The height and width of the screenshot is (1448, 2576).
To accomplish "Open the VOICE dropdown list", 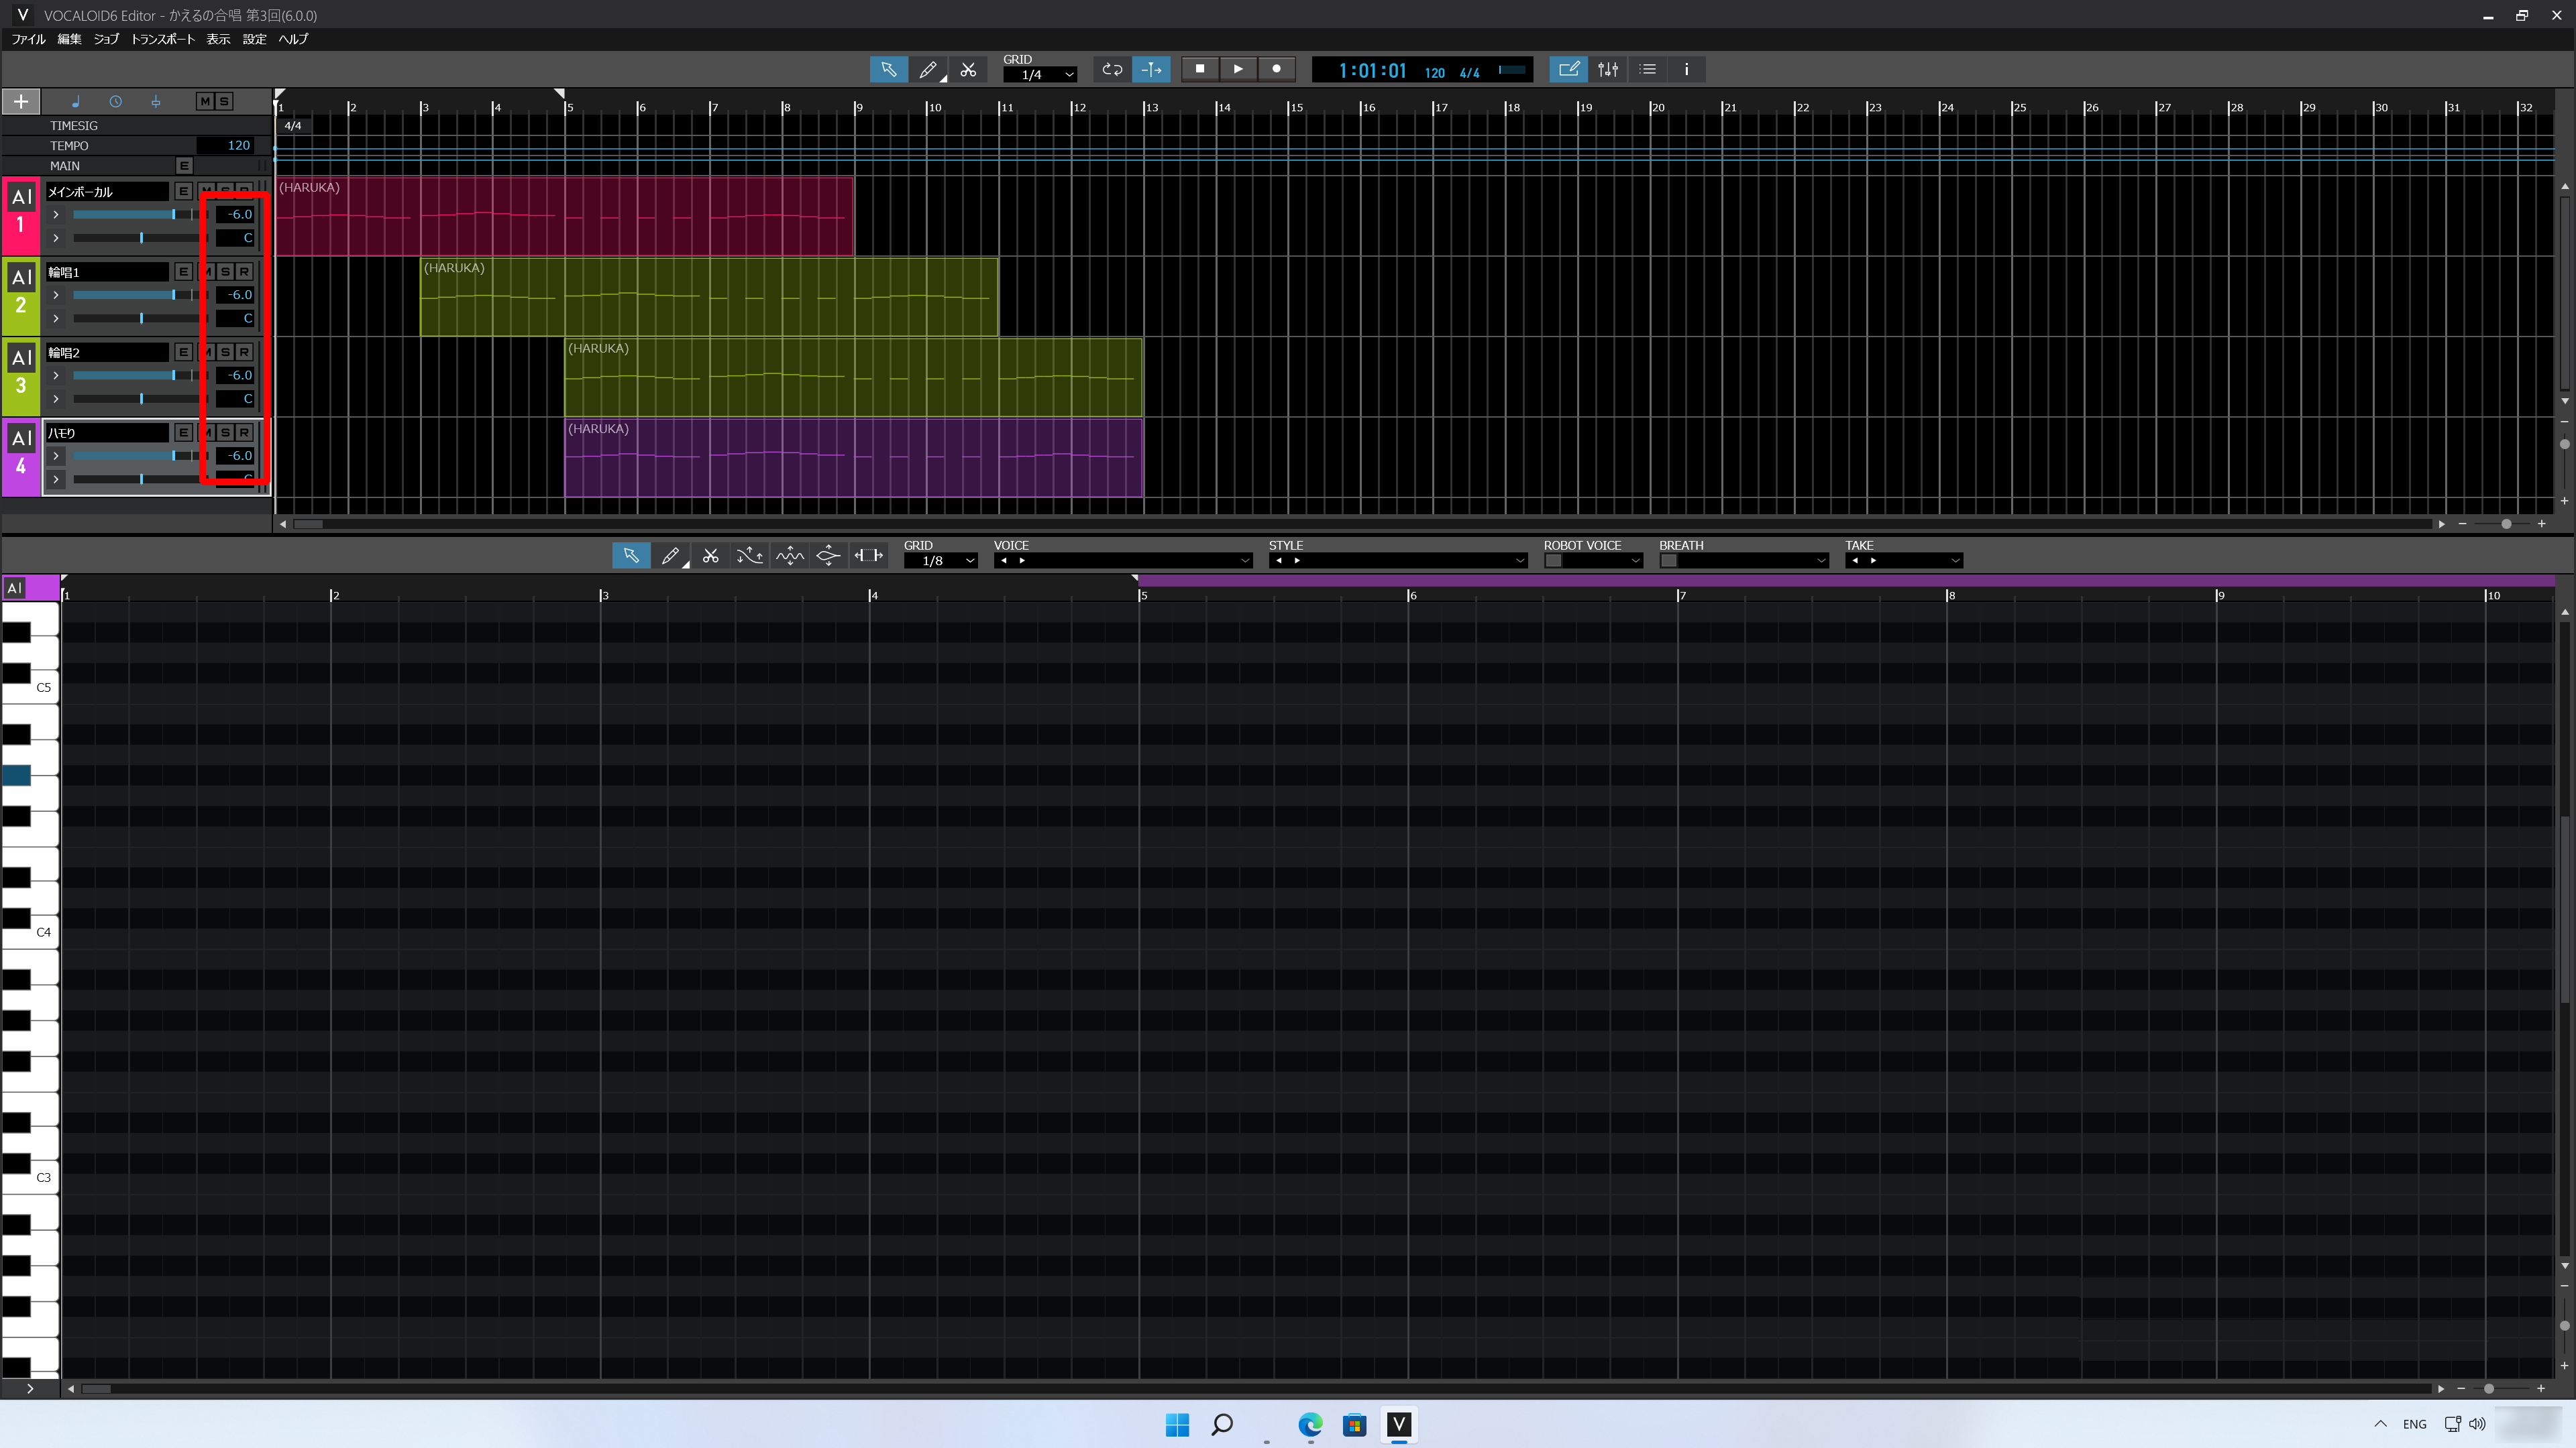I will (1244, 560).
